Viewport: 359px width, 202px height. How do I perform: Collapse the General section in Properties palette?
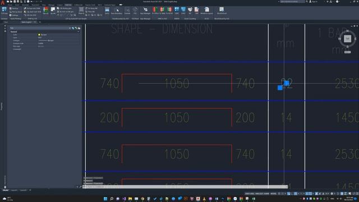(78, 31)
